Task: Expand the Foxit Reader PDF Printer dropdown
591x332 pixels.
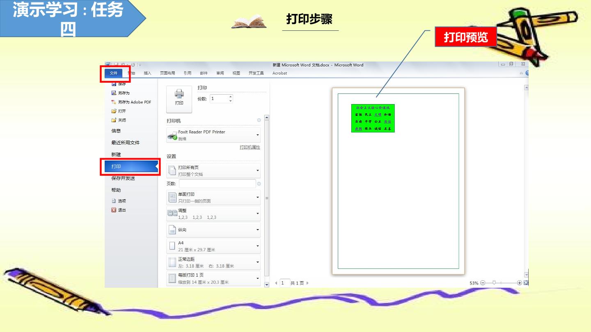Action: coord(213,135)
